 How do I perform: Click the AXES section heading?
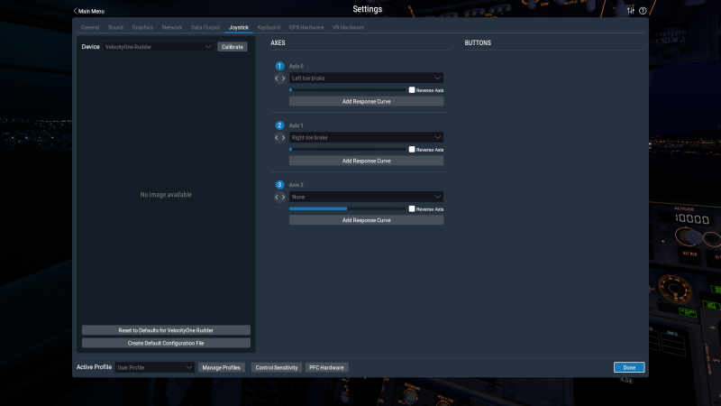[x=278, y=42]
